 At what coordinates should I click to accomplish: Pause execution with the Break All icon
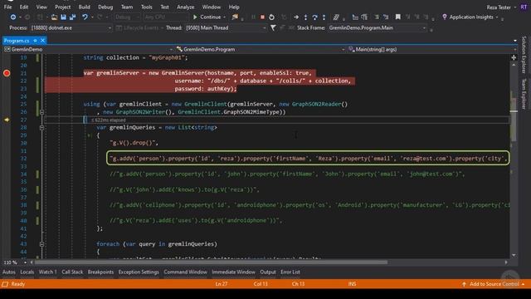[x=253, y=17]
